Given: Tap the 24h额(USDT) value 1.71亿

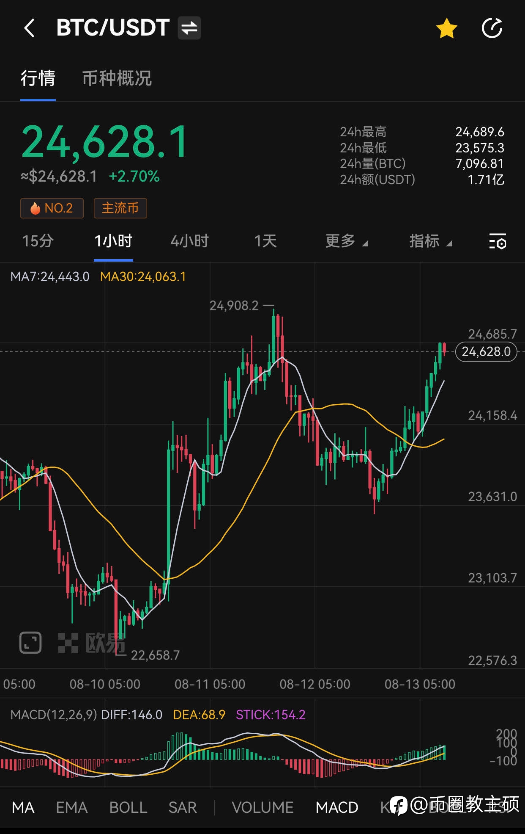Looking at the screenshot, I should [486, 180].
